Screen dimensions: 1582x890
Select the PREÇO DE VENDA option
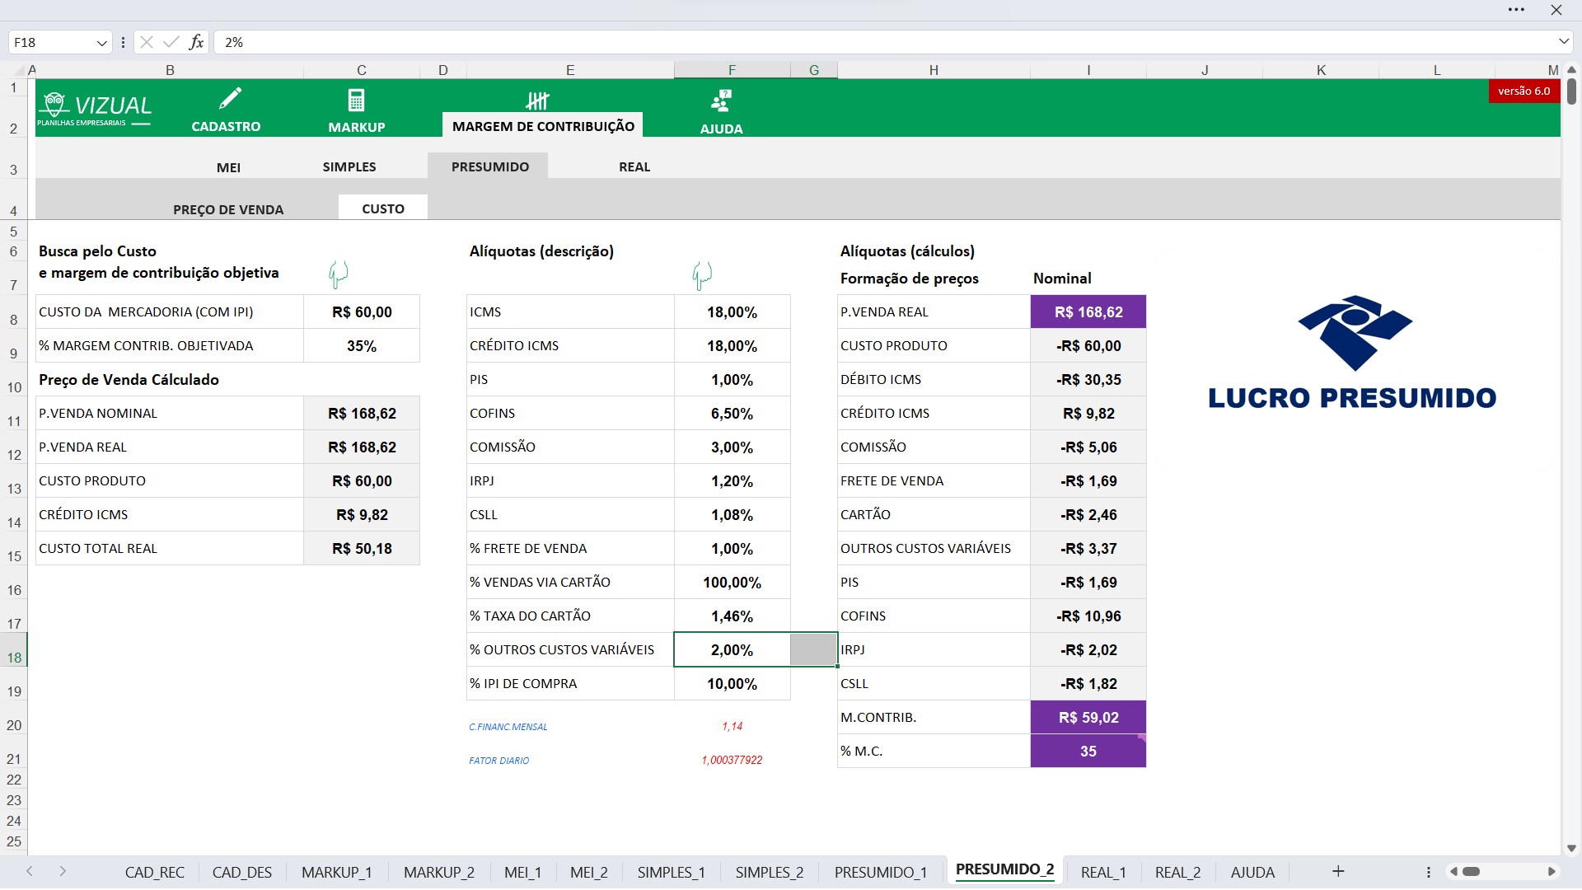tap(228, 209)
